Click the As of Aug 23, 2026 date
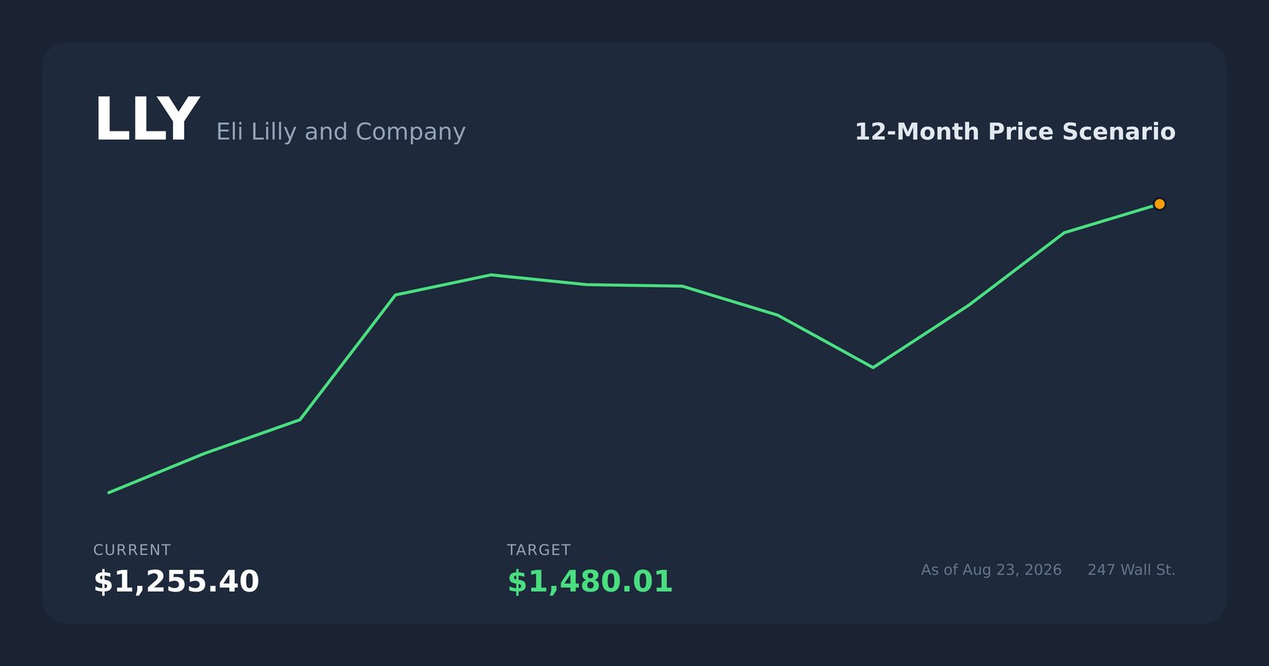 coord(991,570)
